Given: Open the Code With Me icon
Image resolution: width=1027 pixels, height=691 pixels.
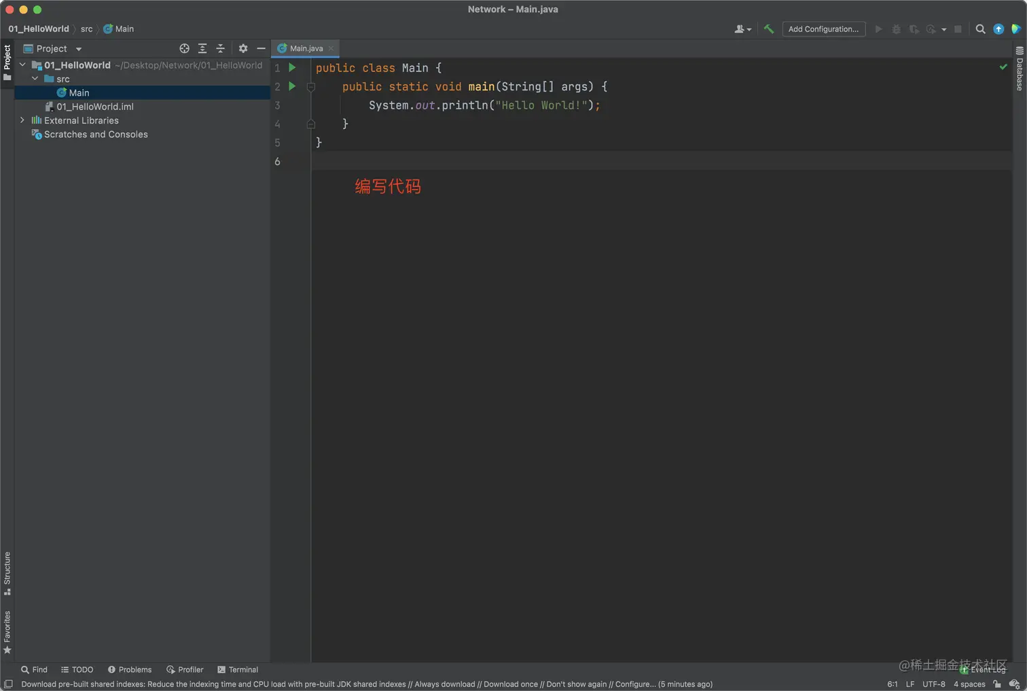Looking at the screenshot, I should (x=742, y=29).
